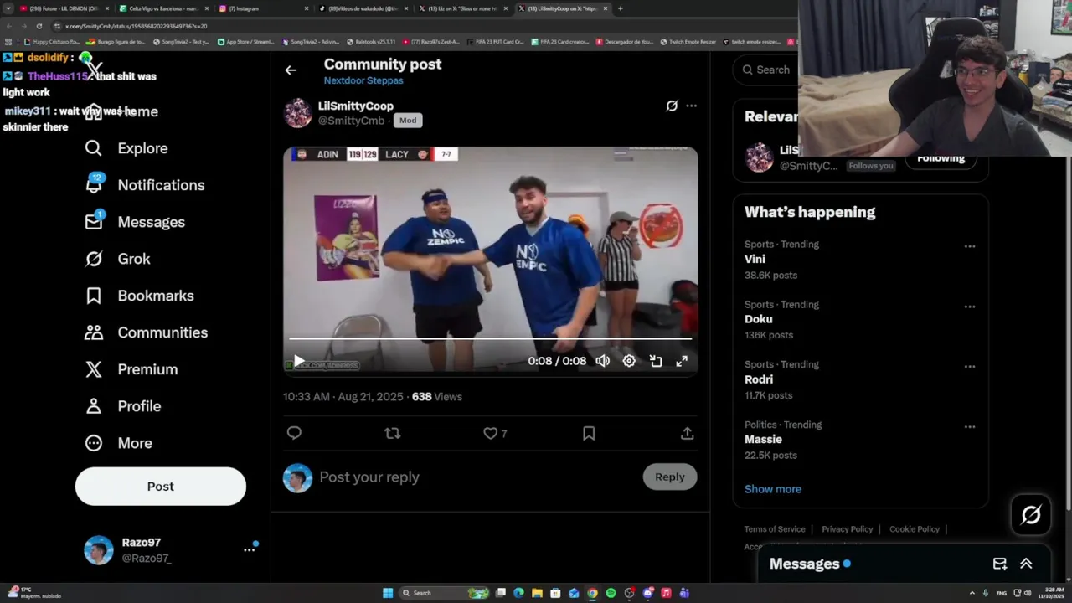Image resolution: width=1072 pixels, height=603 pixels.
Task: Open Premium in the sidebar
Action: pyautogui.click(x=131, y=369)
